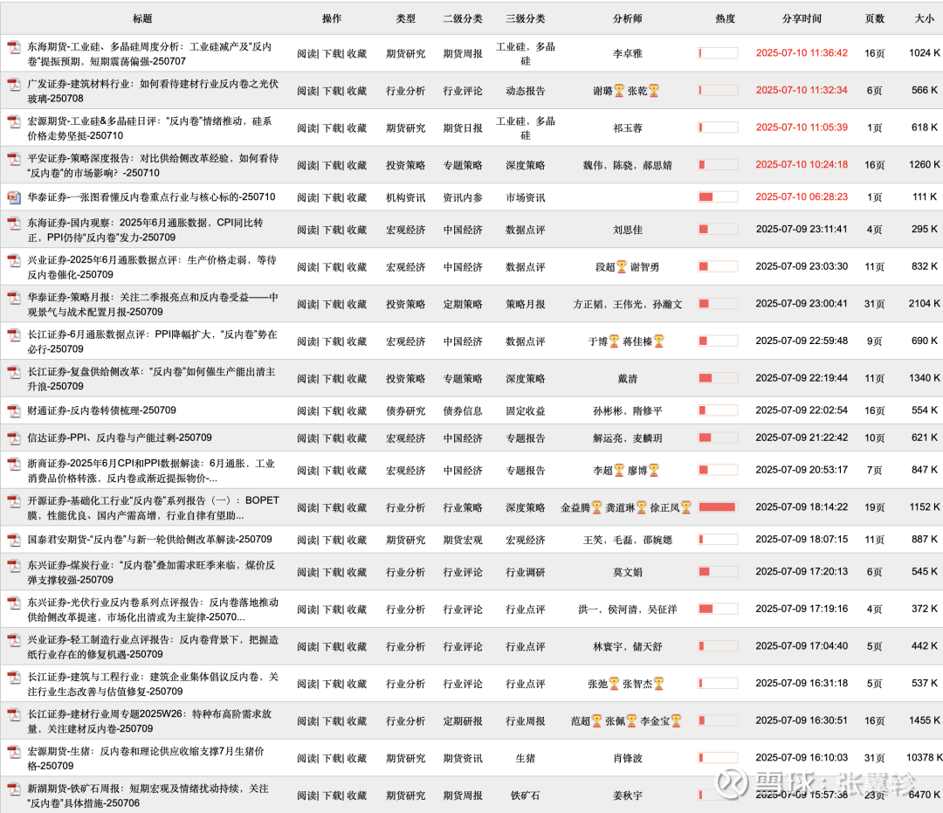943x813 pixels.
Task: Click PDF icon of 长江证券-复盘供给侧改革 row
Action: pyautogui.click(x=13, y=373)
